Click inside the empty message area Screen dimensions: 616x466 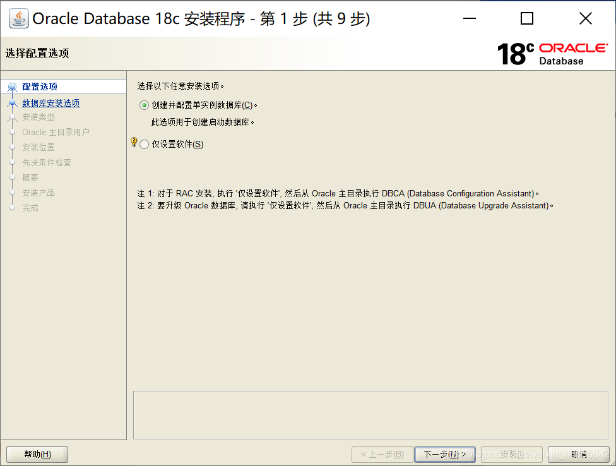click(x=370, y=415)
